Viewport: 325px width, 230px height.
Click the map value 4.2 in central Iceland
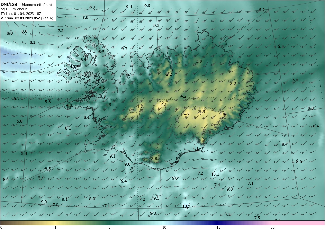[x=183, y=96]
